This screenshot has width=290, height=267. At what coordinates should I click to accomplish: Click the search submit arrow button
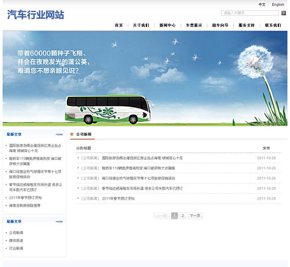(283, 13)
